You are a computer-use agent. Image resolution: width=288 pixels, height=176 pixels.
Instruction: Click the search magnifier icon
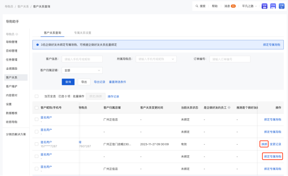click(197, 6)
